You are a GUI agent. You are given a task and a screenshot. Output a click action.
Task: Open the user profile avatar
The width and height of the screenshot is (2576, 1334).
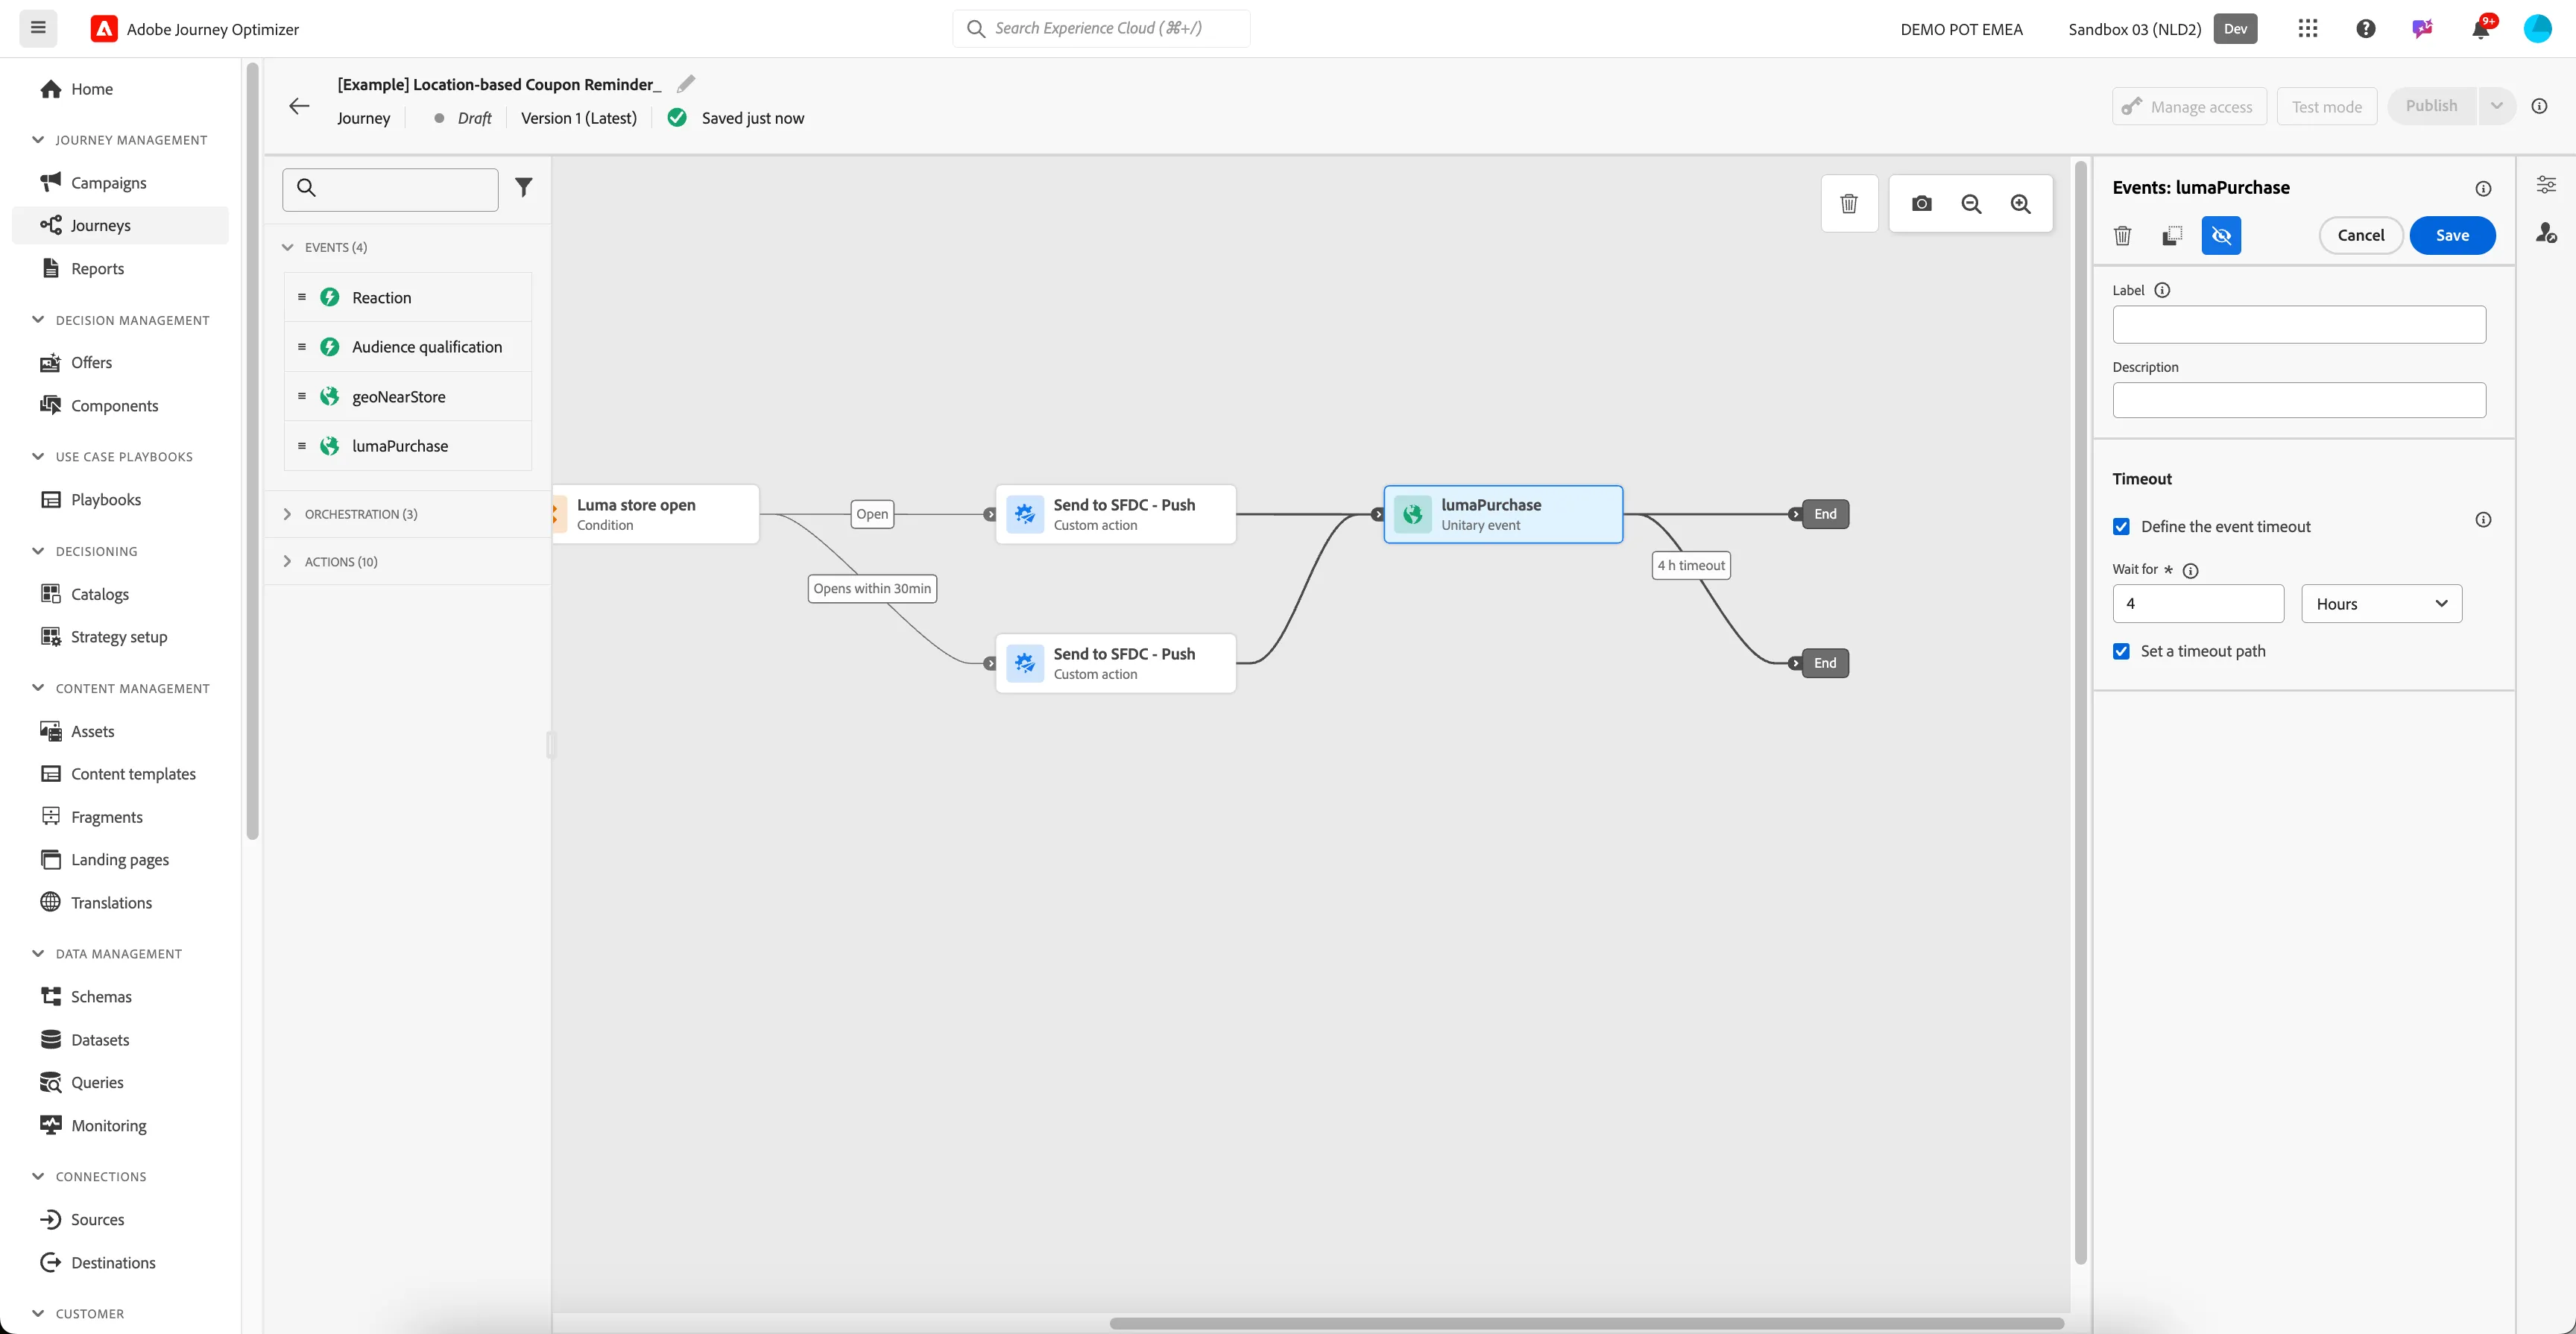[2537, 28]
